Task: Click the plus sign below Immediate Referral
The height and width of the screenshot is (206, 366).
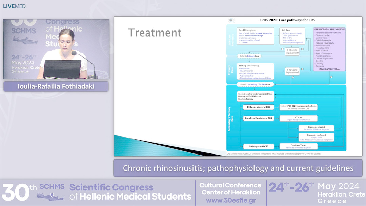Action: [331, 77]
